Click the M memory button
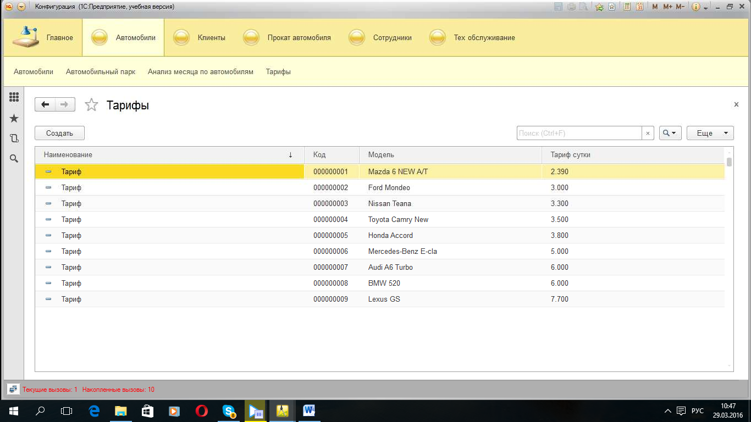 point(655,7)
